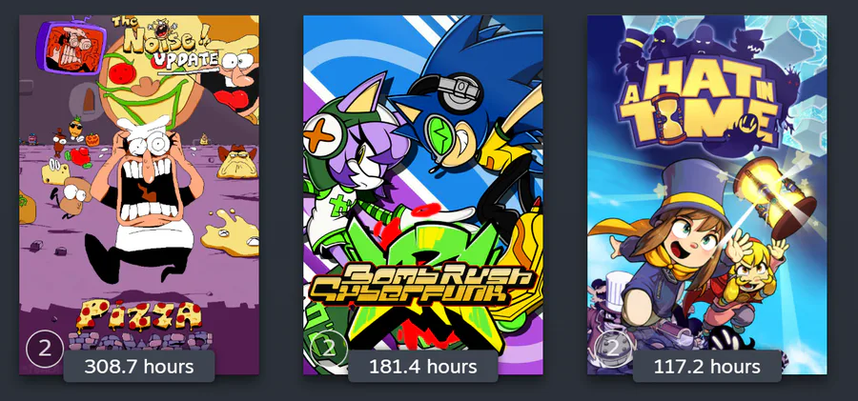Click the 2 badge on Bomb Rush Cyberfunk
The height and width of the screenshot is (401, 858).
[329, 348]
